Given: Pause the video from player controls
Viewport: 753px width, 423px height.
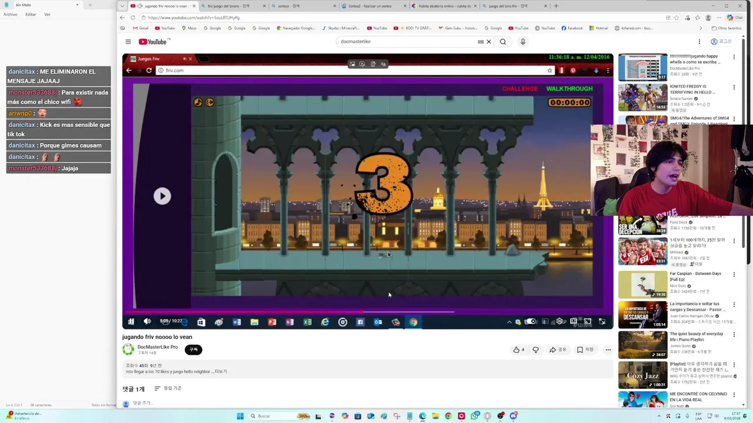Looking at the screenshot, I should [x=131, y=321].
